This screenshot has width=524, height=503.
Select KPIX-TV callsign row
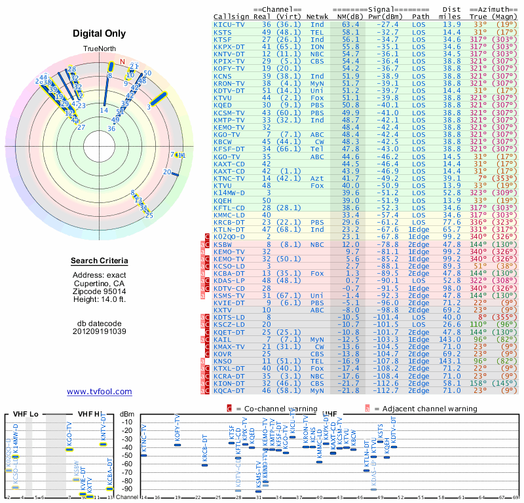click(x=365, y=62)
